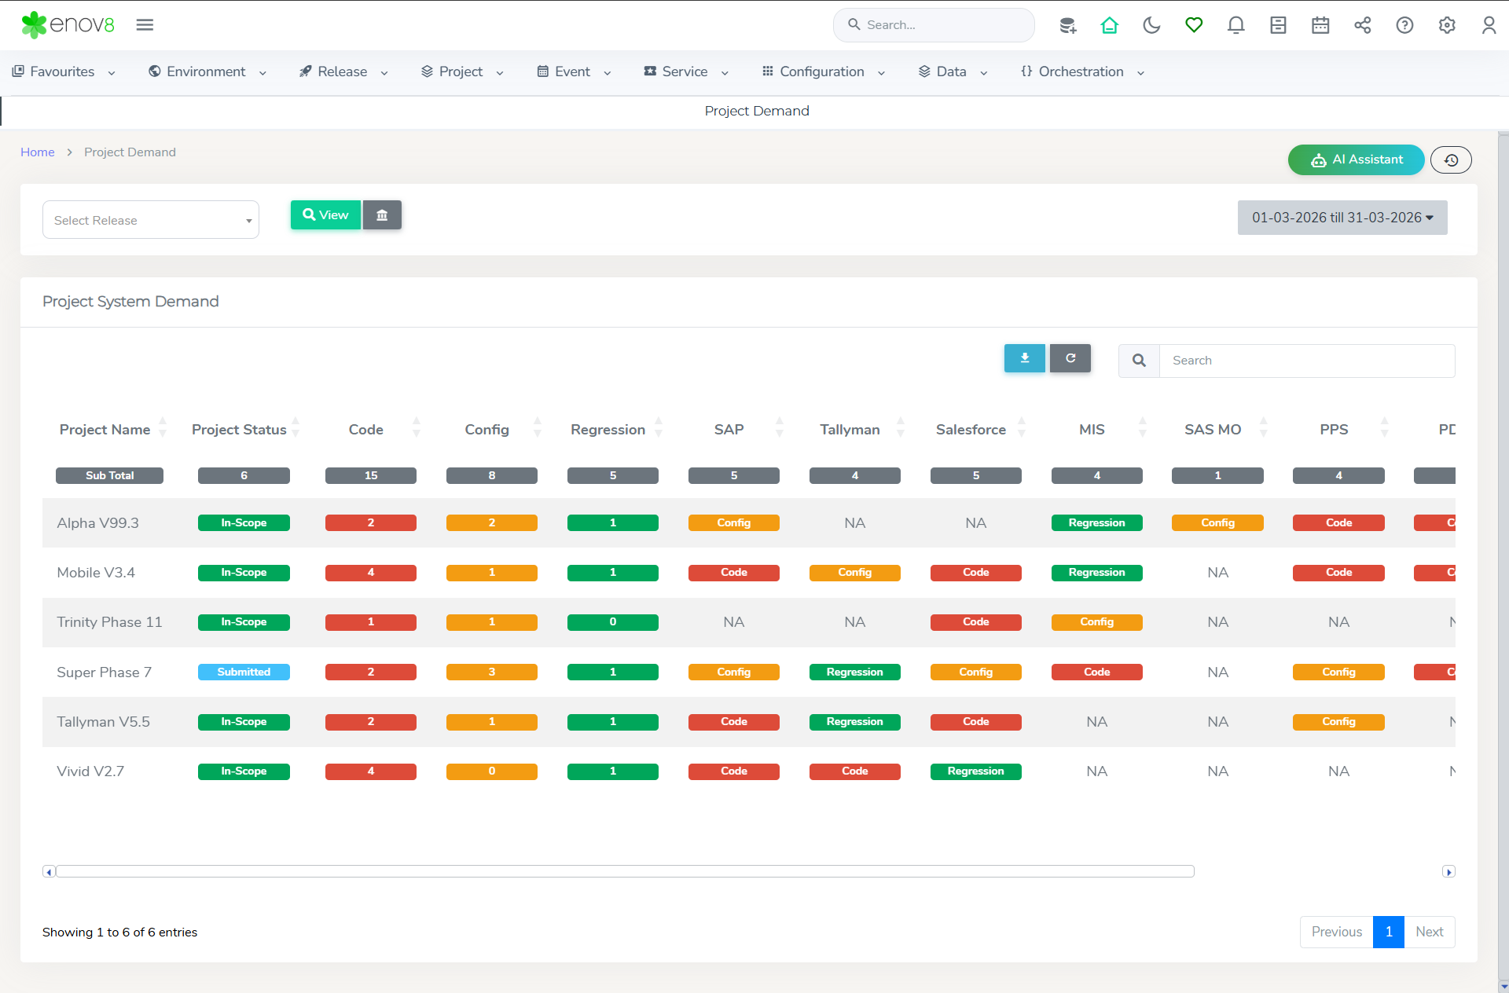Expand the Orchestration menu
1509x993 pixels.
click(1082, 71)
